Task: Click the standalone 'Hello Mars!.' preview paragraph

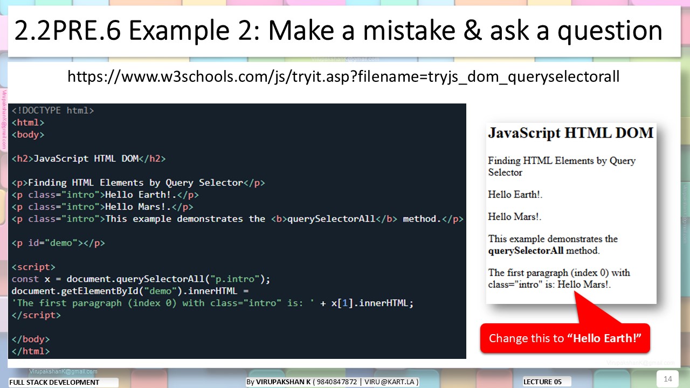Action: click(x=515, y=217)
